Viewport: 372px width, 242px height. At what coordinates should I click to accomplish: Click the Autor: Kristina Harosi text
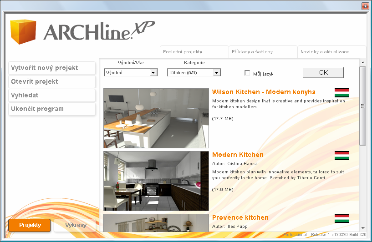pos(234,164)
